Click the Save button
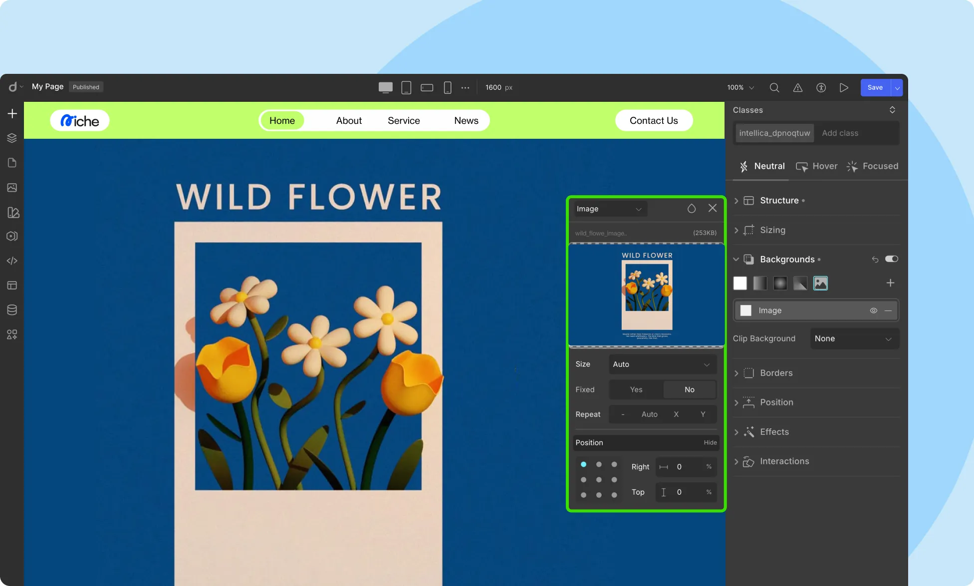974x586 pixels. (x=875, y=87)
